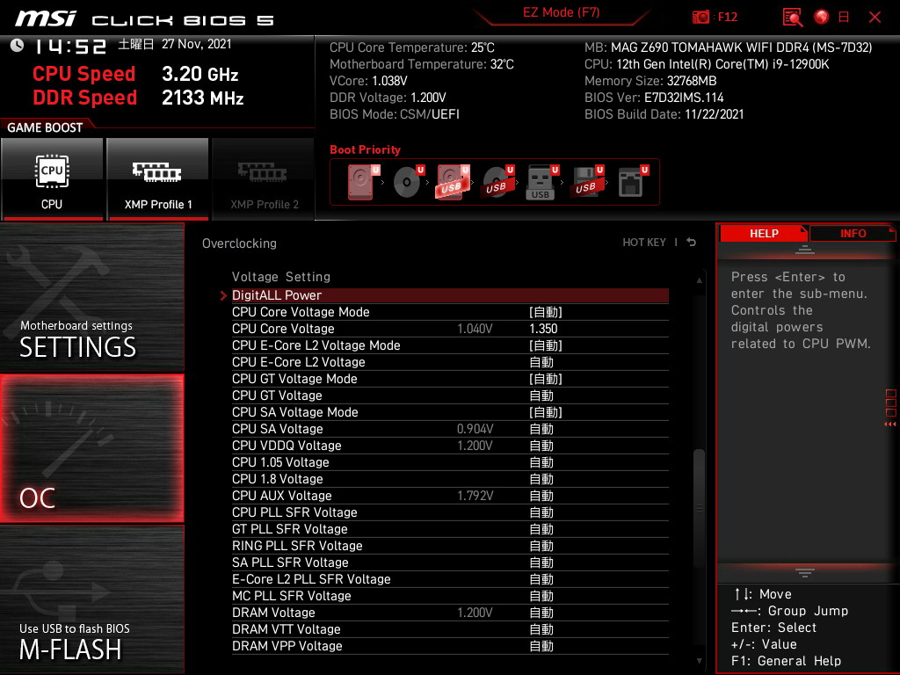Select the SA PLL SFR Voltage row
The image size is (900, 675).
tap(450, 562)
